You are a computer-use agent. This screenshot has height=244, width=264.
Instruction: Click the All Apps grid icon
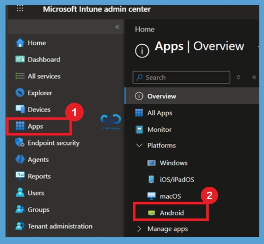click(x=139, y=113)
